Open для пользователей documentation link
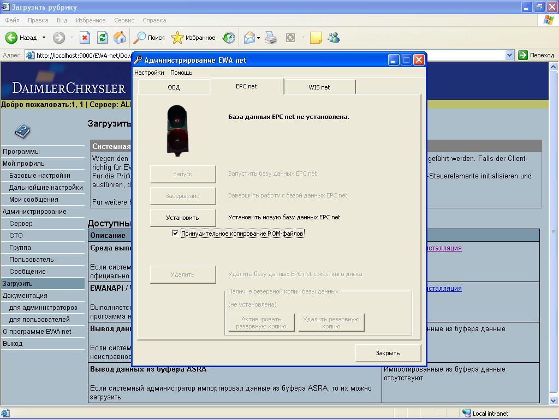559x419 pixels. point(39,320)
